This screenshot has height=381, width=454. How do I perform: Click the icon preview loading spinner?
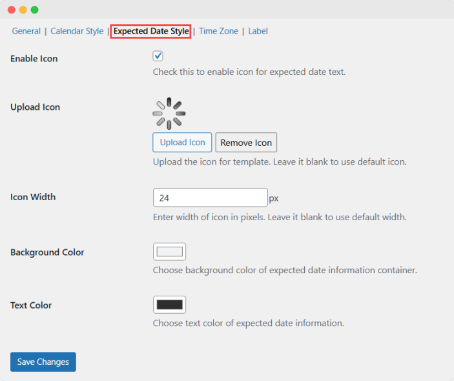point(169,113)
